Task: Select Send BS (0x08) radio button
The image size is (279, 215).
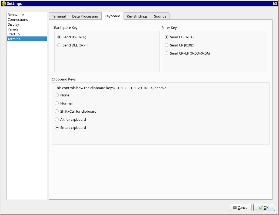Action: coord(59,37)
